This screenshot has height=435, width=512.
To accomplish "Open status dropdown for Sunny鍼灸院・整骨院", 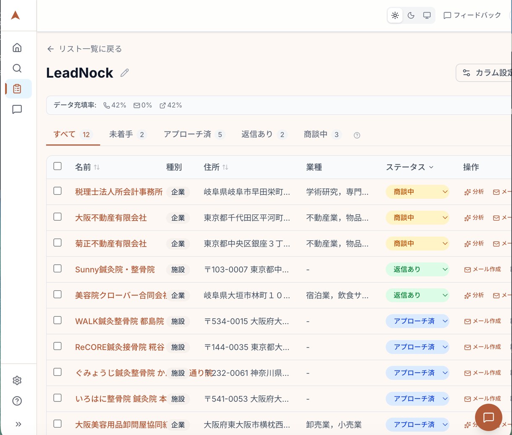I will pos(418,269).
